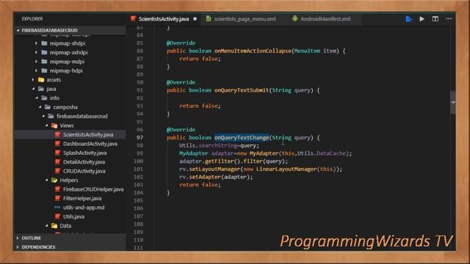
Task: Toggle split editor layout icon
Action: coord(435,19)
